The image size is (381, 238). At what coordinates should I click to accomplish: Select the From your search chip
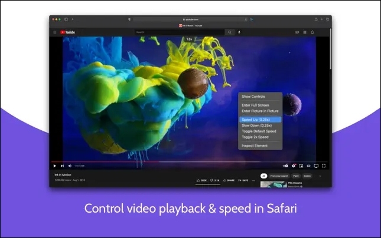point(279,176)
